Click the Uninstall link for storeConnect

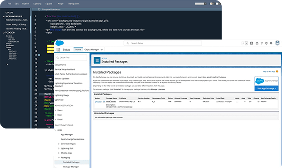point(98,102)
